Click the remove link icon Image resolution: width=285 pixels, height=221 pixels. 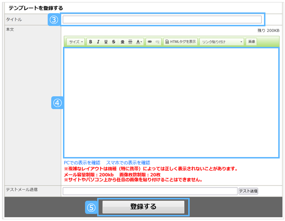point(157,42)
